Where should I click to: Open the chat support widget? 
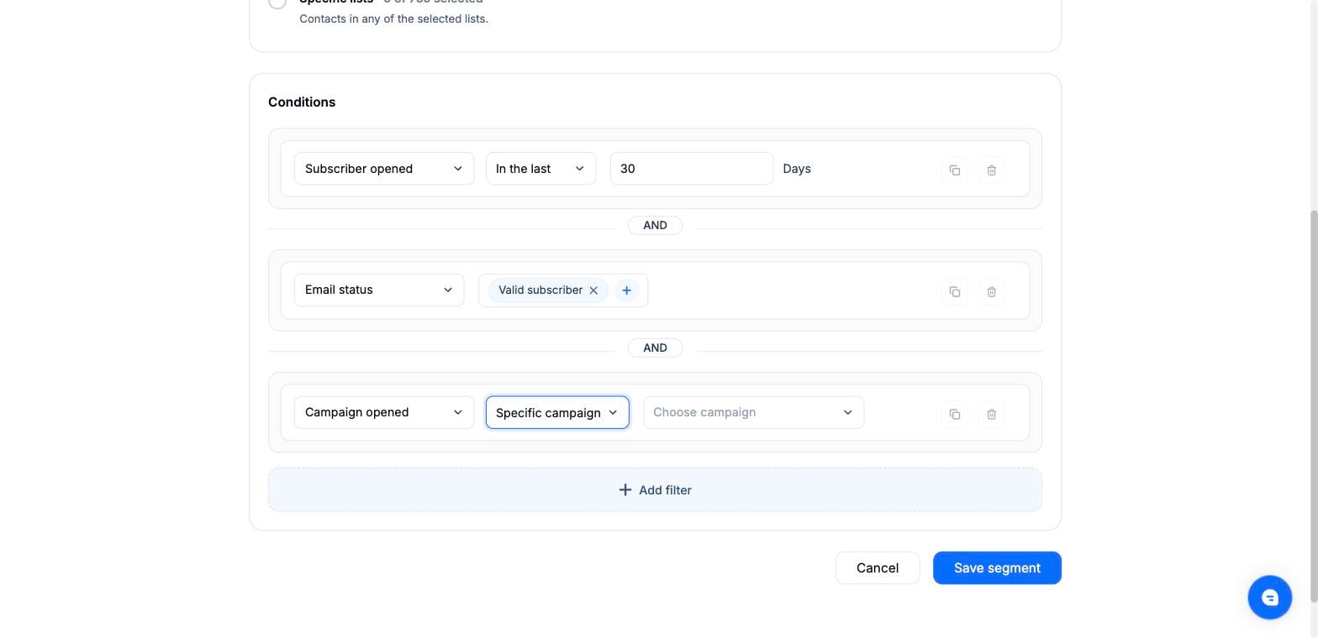point(1269,598)
